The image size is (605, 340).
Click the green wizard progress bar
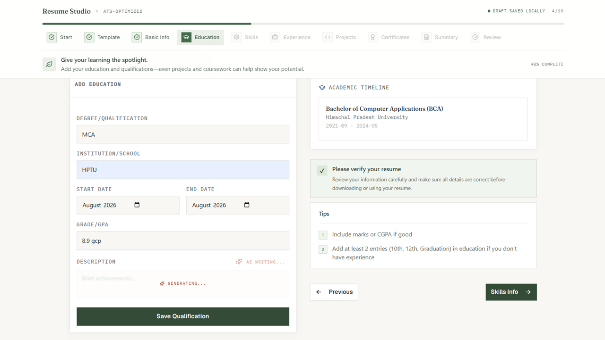point(147,24)
